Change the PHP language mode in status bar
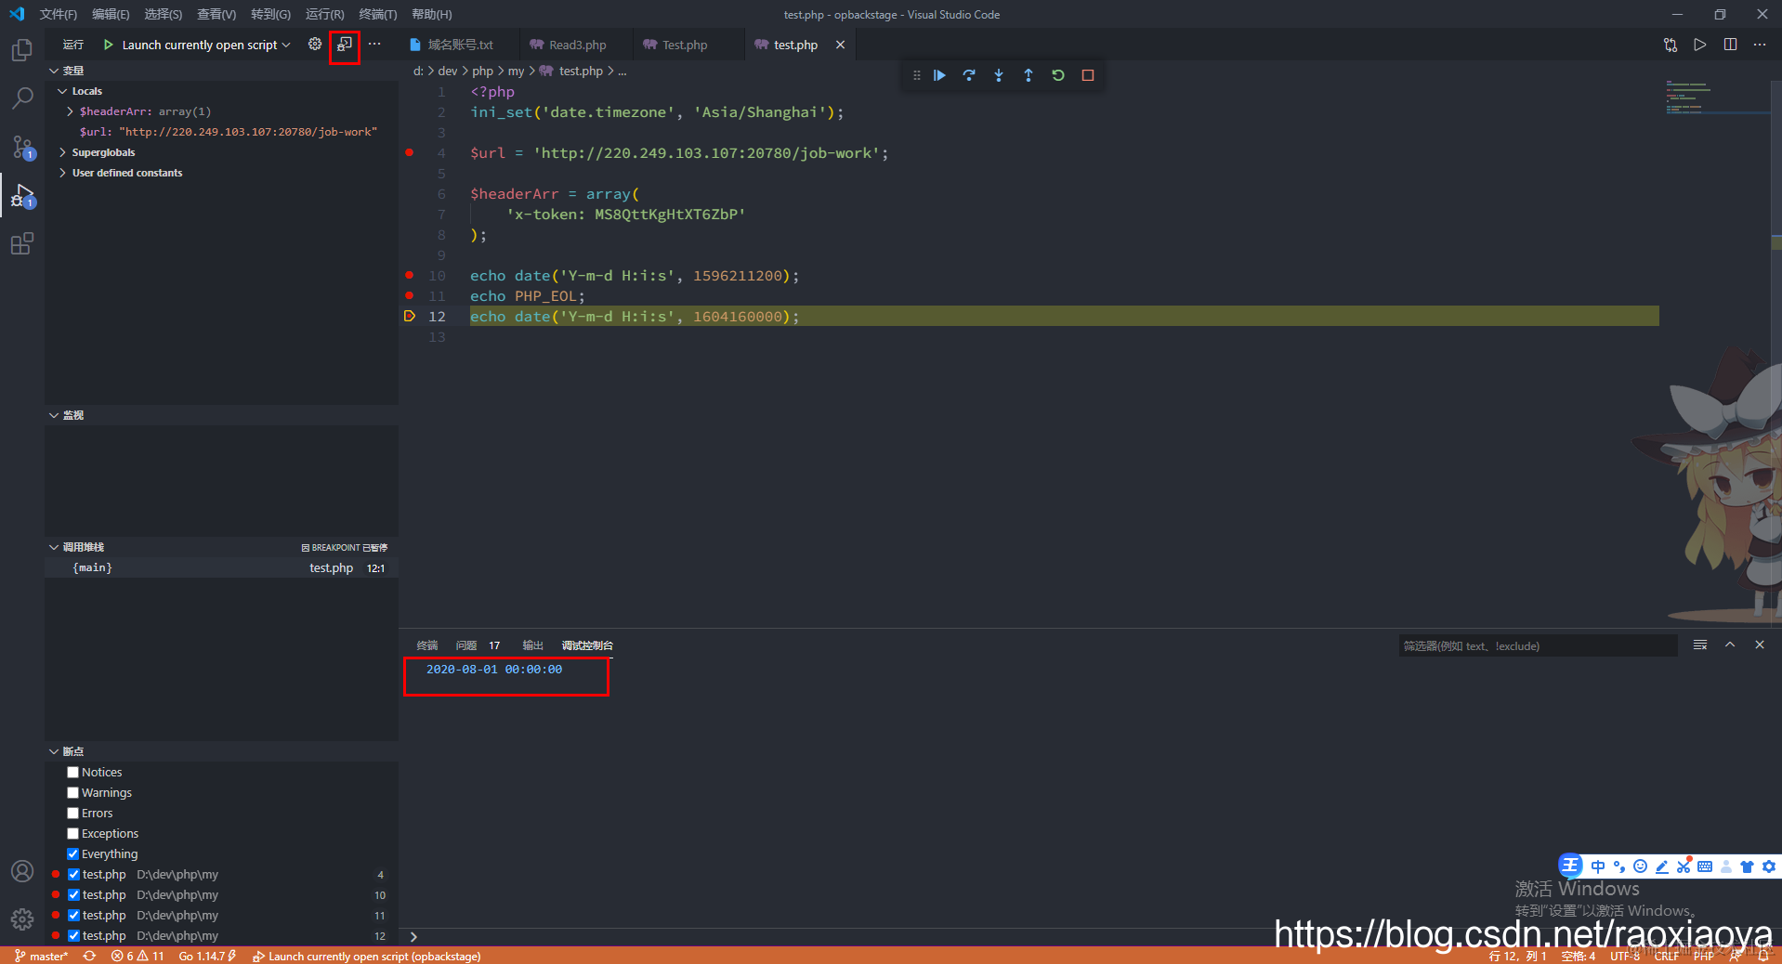 pos(1704,956)
